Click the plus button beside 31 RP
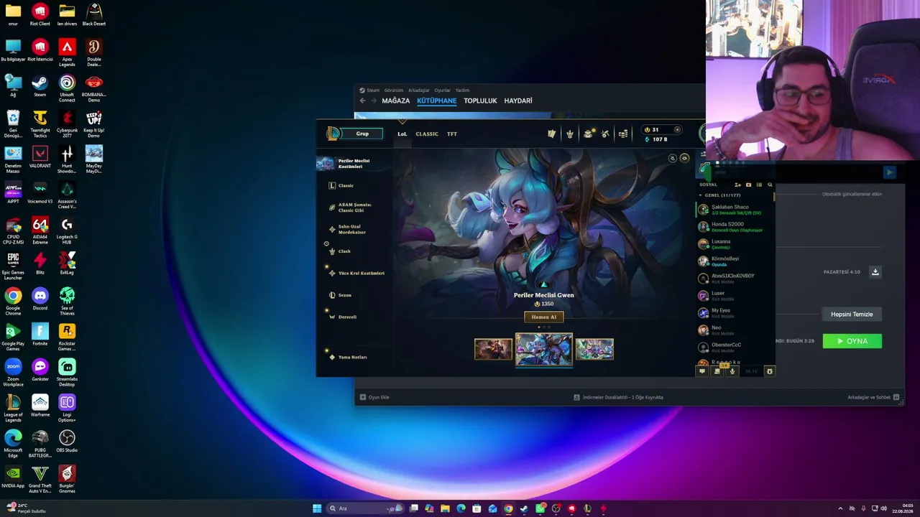Viewport: 920px width, 517px height. tap(677, 130)
